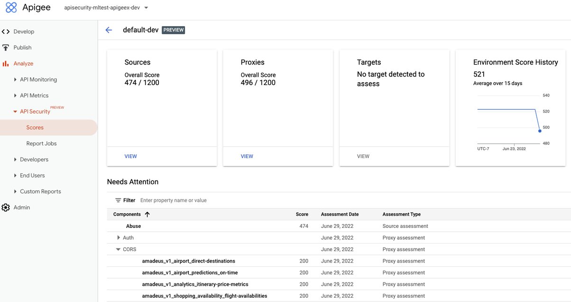Image resolution: width=571 pixels, height=302 pixels.
Task: Click the Filter icon above the table
Action: 117,200
